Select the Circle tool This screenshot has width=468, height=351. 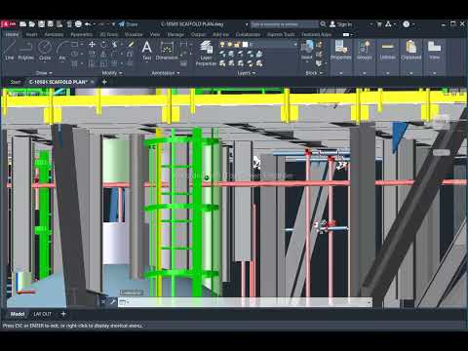pos(45,51)
